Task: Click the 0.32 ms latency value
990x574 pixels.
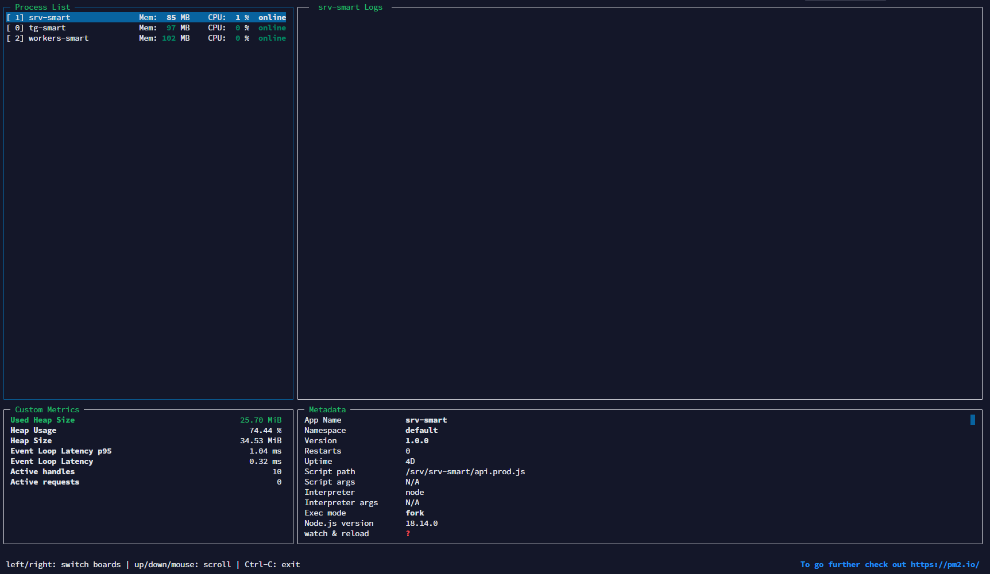Action: click(265, 462)
